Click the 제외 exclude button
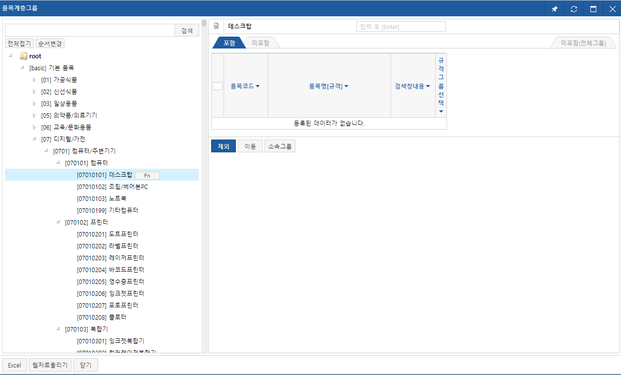The width and height of the screenshot is (621, 375). [x=224, y=146]
